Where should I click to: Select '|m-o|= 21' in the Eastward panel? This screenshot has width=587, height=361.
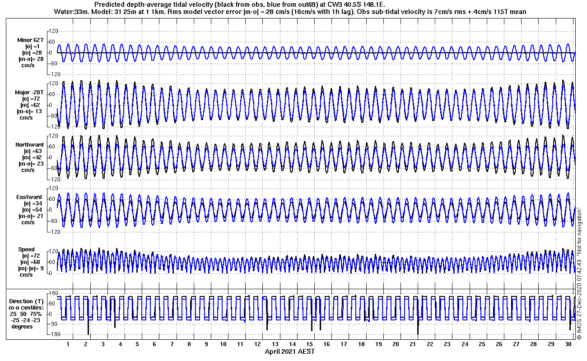31,216
